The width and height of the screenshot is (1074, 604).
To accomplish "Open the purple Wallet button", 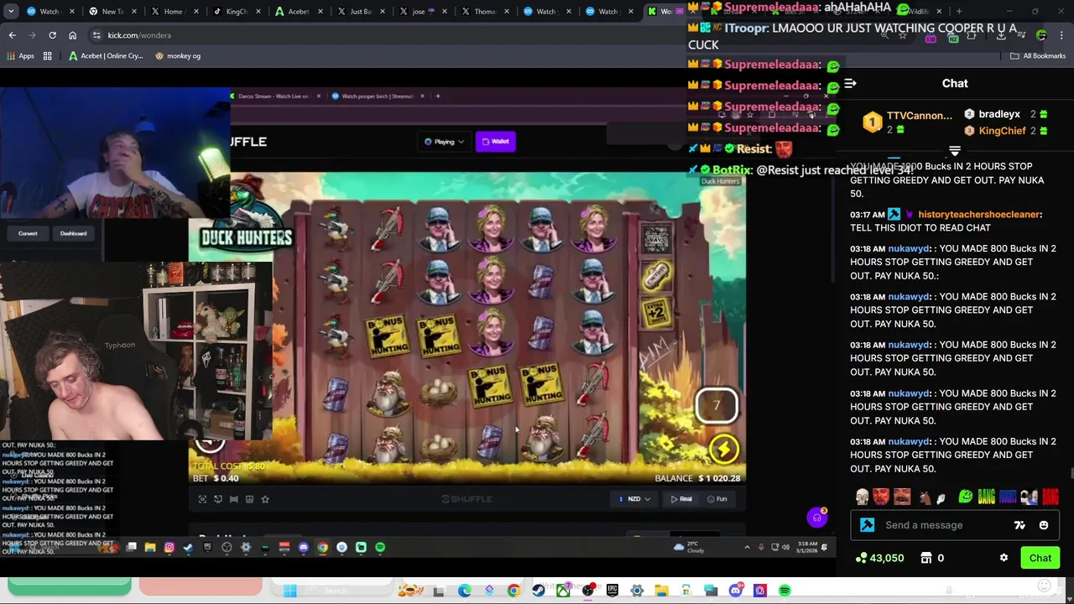I will (x=496, y=142).
